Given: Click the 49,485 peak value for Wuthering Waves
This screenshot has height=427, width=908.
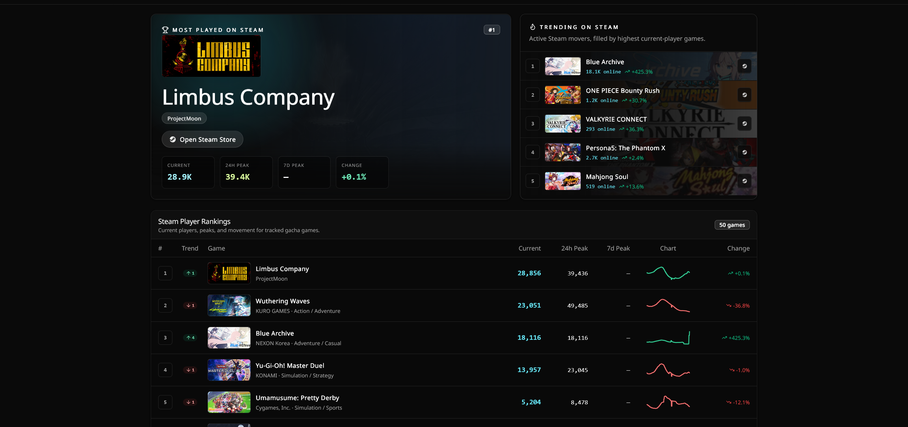Looking at the screenshot, I should pos(577,305).
